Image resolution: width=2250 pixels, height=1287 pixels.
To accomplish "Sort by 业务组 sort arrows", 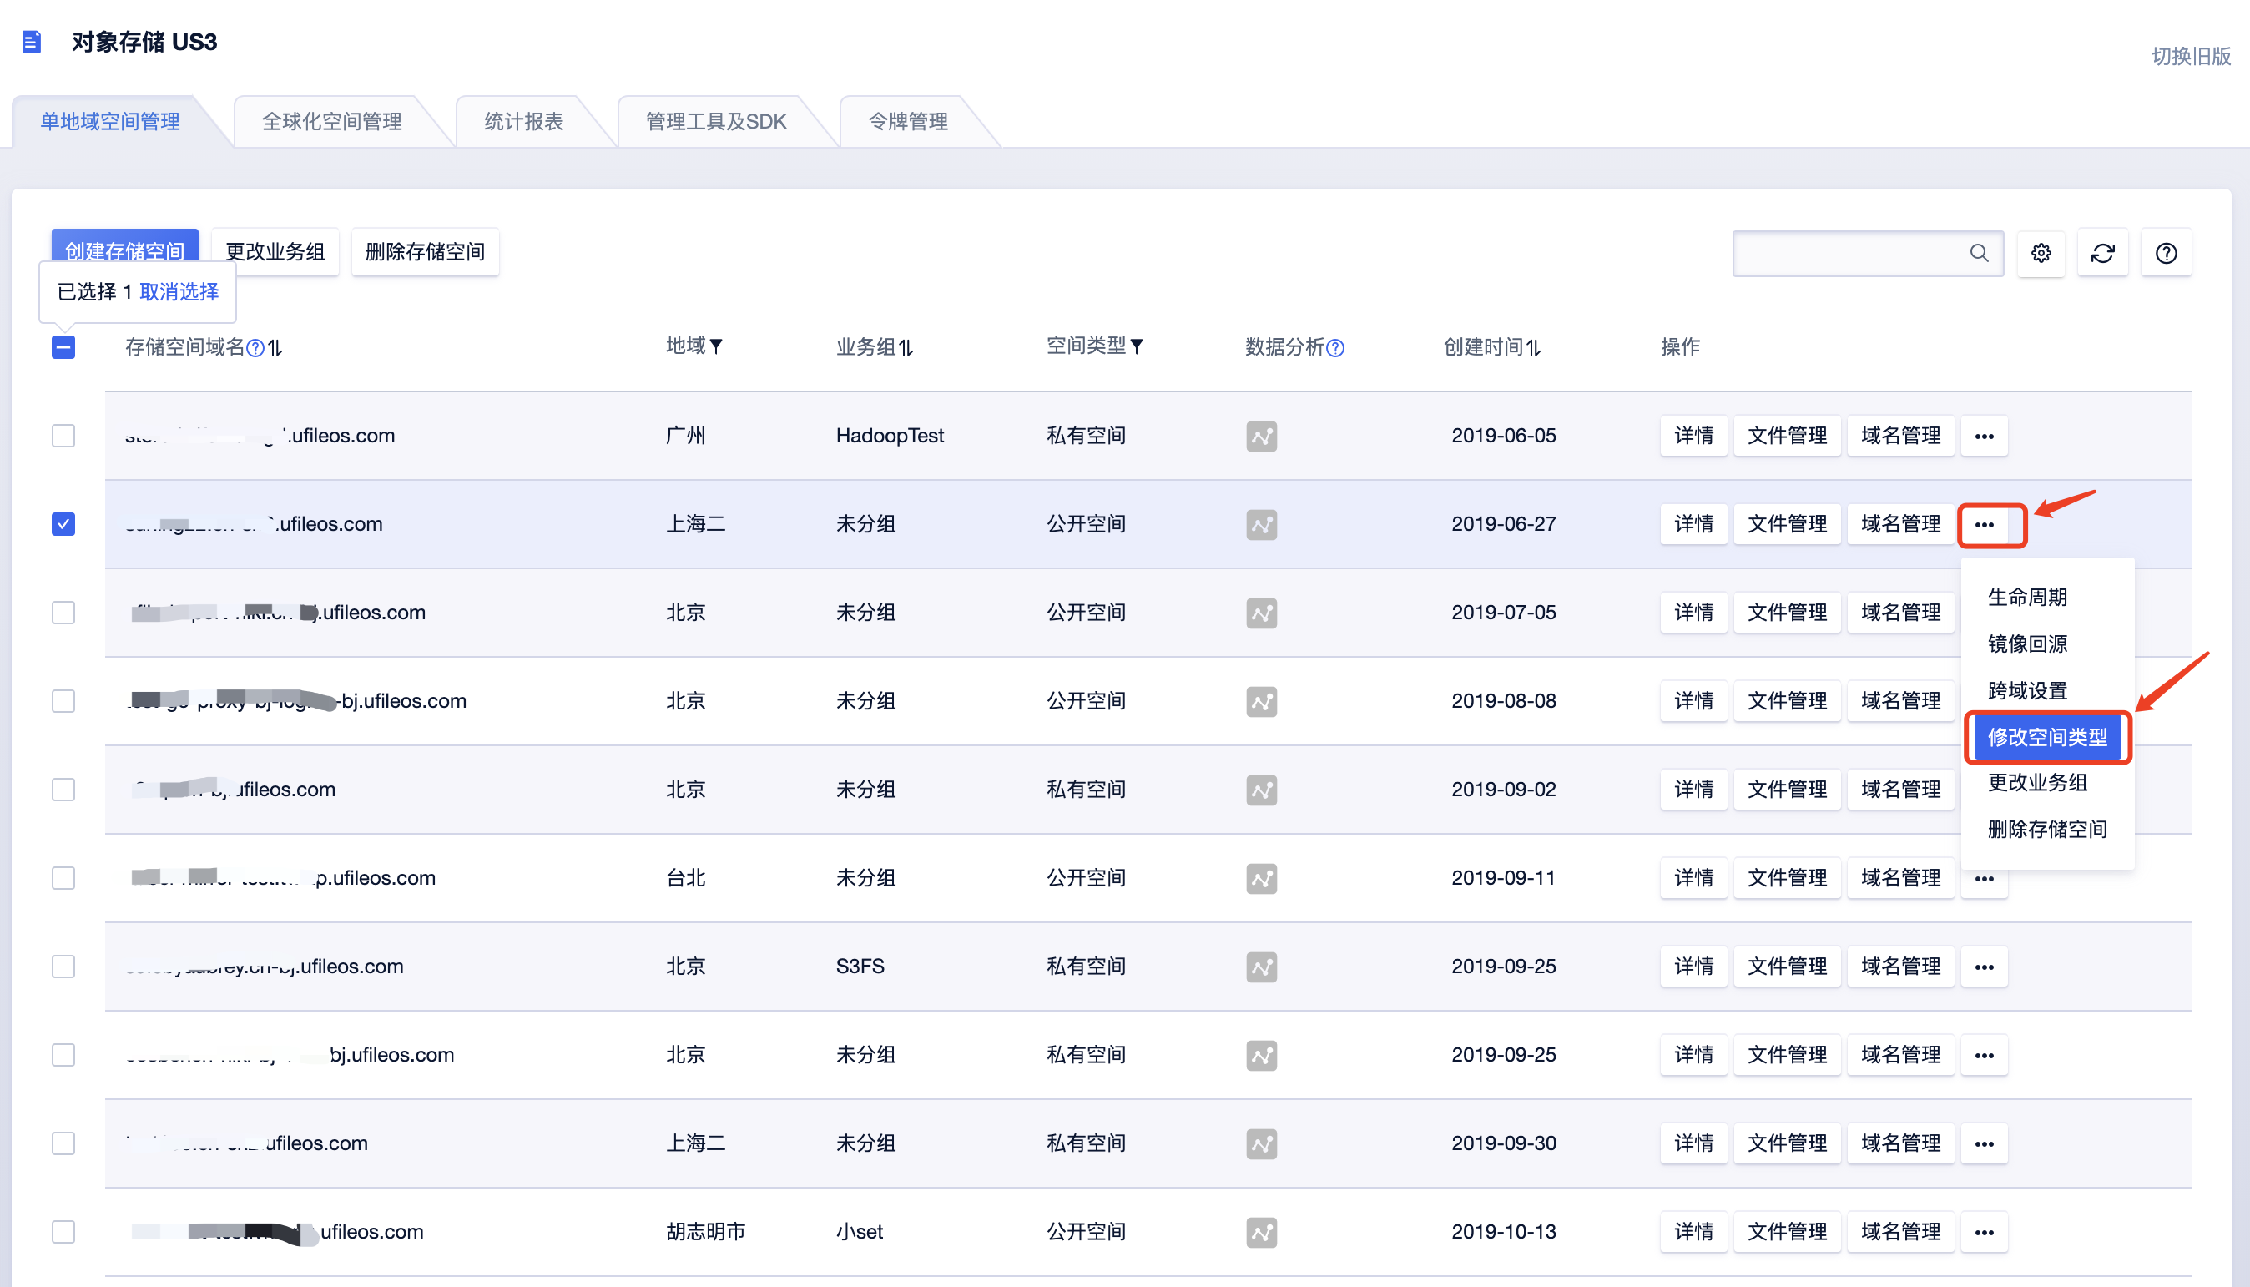I will click(906, 348).
